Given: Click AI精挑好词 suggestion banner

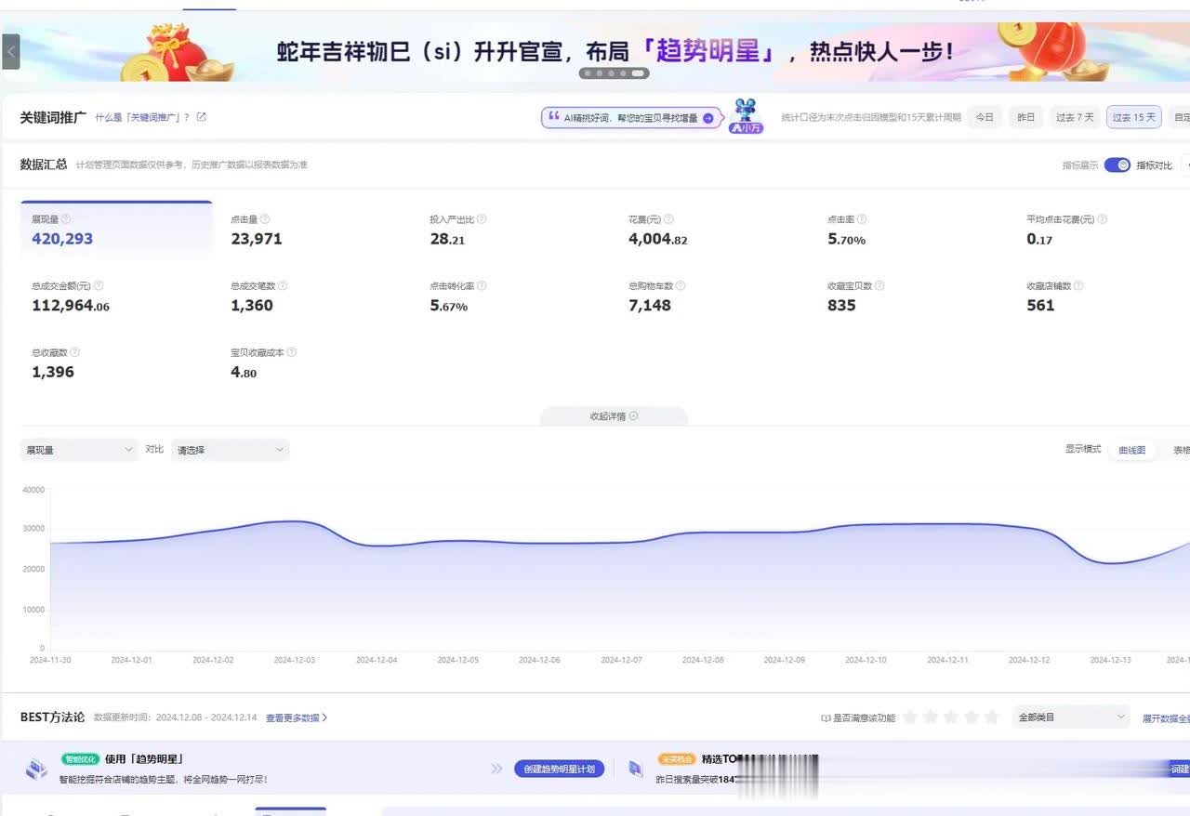Looking at the screenshot, I should click(632, 118).
